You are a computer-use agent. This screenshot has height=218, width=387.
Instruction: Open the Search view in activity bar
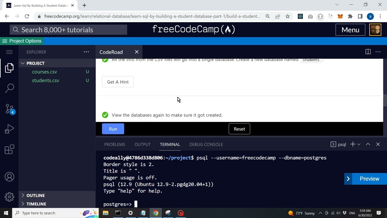click(9, 88)
